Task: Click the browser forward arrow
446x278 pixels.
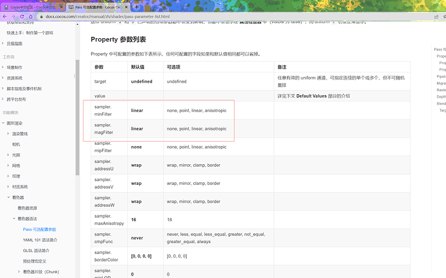Action: click(x=13, y=17)
